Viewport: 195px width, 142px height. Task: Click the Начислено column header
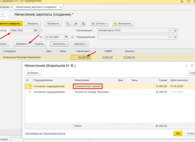tap(83, 51)
